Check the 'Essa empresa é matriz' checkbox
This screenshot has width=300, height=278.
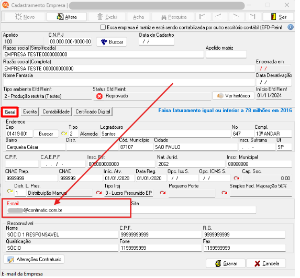[103, 27]
